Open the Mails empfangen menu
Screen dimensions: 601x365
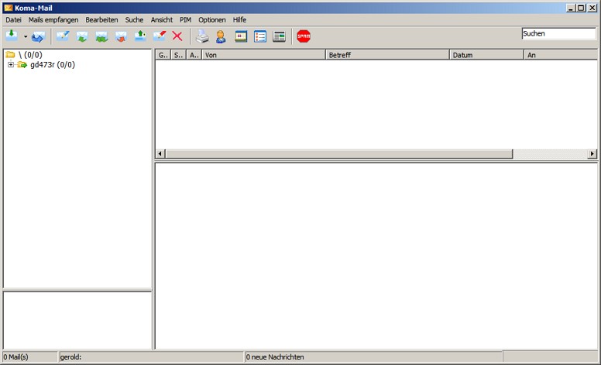point(53,20)
